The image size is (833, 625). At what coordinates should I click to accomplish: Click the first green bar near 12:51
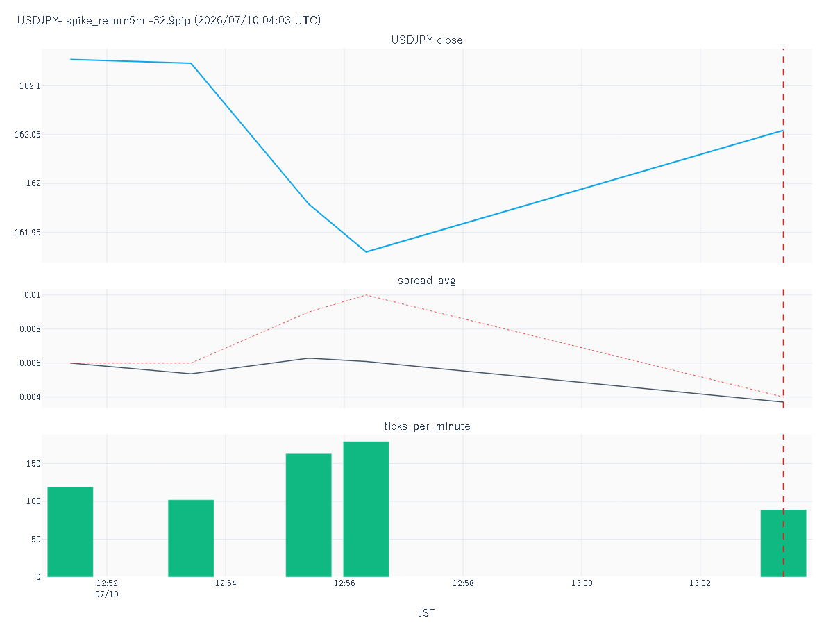pos(70,532)
